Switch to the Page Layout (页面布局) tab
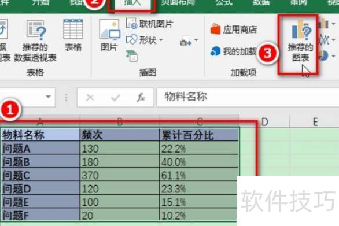This screenshot has width=339, height=226. click(178, 2)
